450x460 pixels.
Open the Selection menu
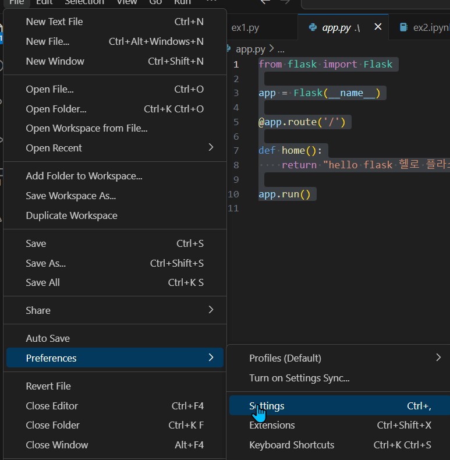[84, 2]
